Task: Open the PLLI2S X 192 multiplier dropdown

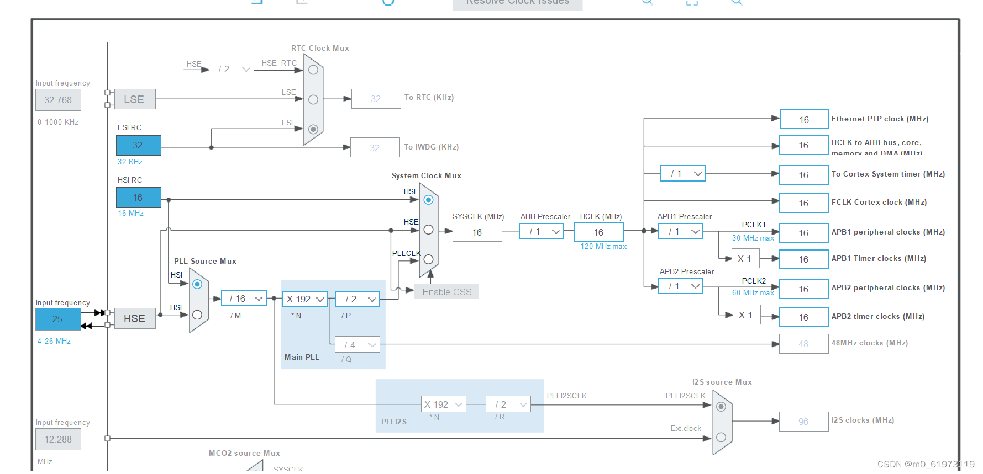Action: click(444, 404)
